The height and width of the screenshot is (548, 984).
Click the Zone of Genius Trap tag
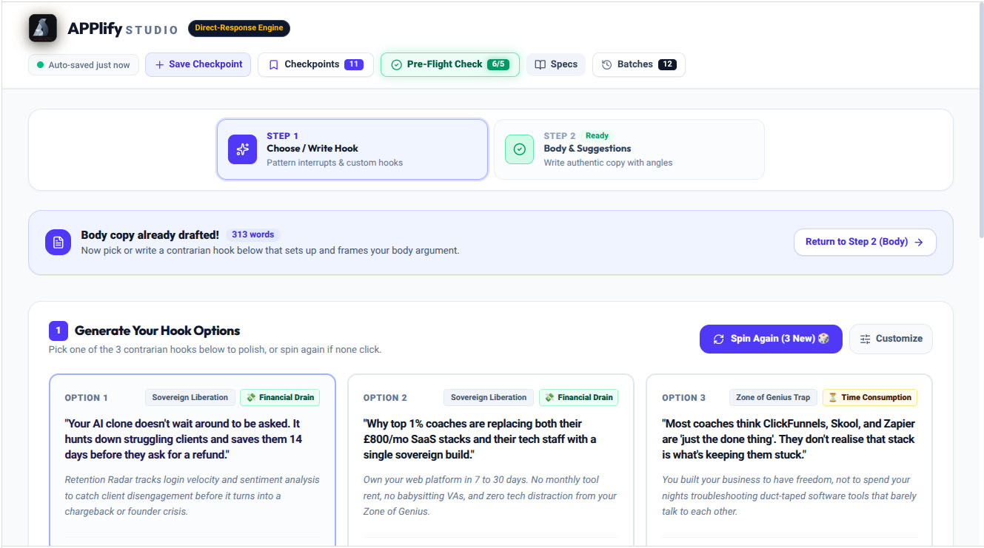pos(774,398)
